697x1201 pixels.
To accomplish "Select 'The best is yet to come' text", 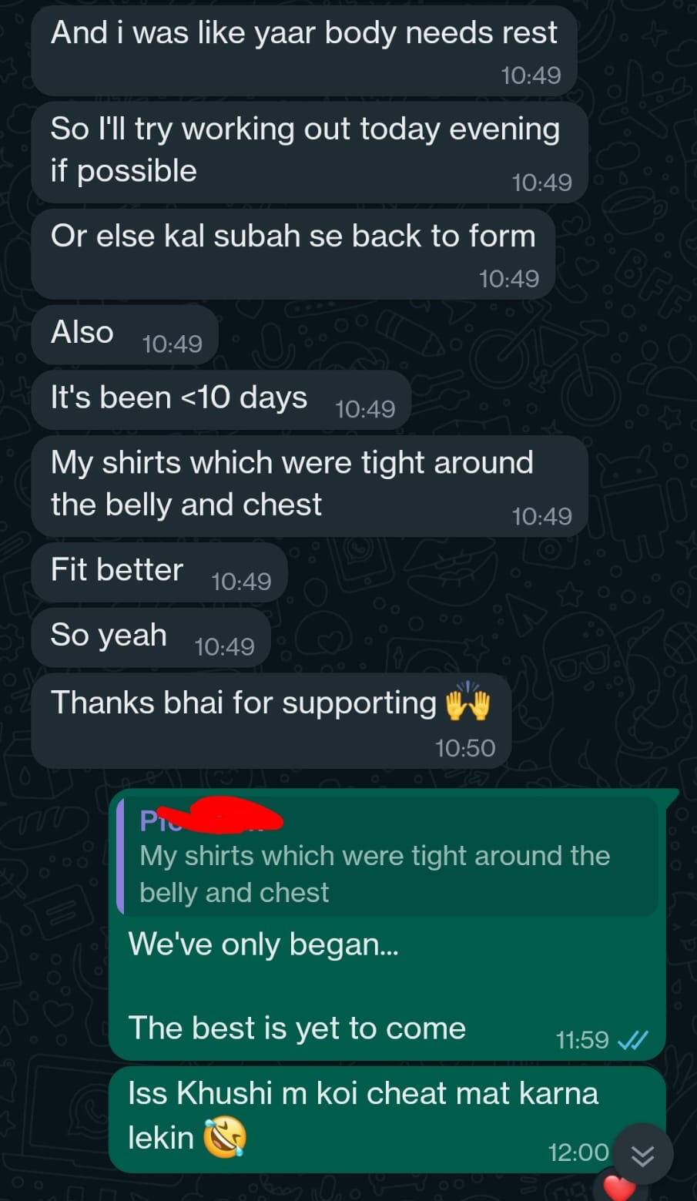I will pyautogui.click(x=297, y=1028).
